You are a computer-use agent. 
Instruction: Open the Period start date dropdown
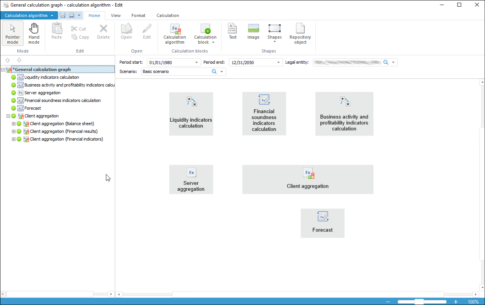pyautogui.click(x=197, y=63)
